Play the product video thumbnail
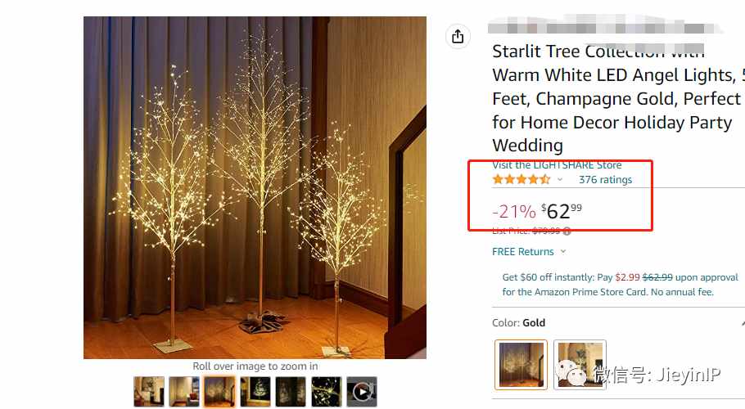745x409 pixels. pos(362,392)
